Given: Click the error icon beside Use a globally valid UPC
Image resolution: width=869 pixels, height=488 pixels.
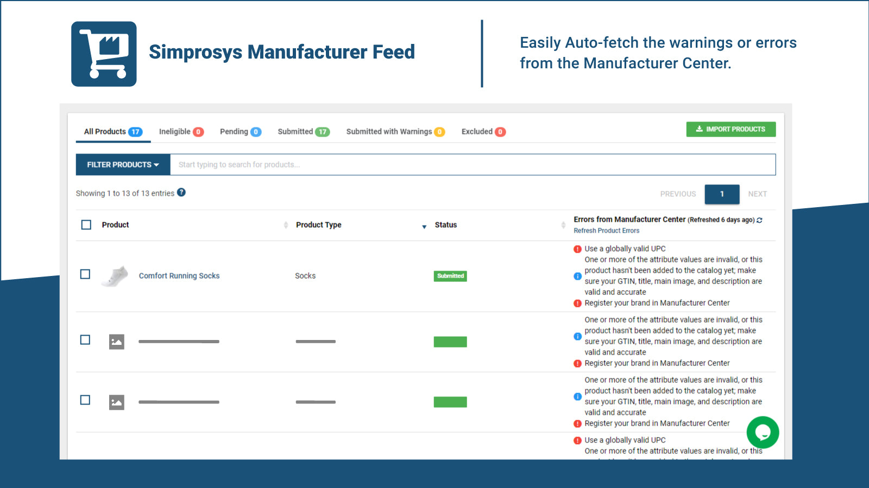Looking at the screenshot, I should 577,248.
